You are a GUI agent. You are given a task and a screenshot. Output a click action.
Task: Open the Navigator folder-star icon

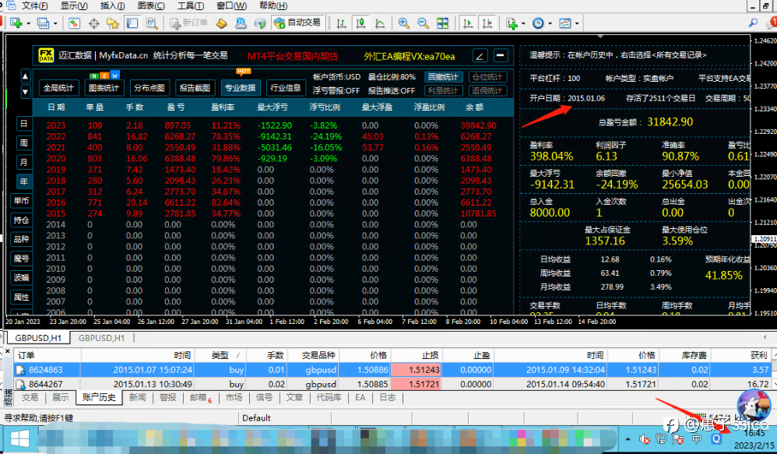112,23
